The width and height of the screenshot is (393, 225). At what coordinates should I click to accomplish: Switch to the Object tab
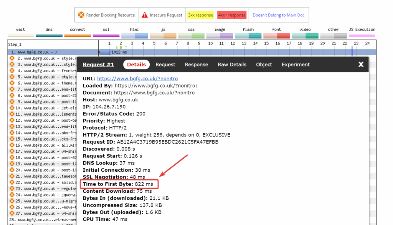[x=264, y=65]
